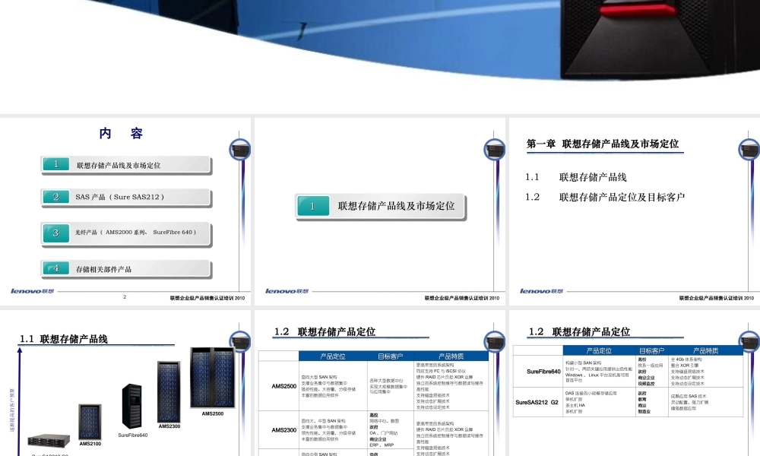This screenshot has width=760, height=456.
Task: Click the SureFibre640 row label in table
Action: coord(543,372)
